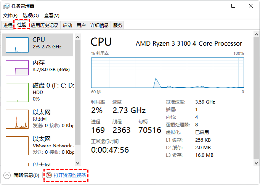The height and width of the screenshot is (185, 260).
Task: Select the CPU usage mini graph thumbnail
Action: 17,45
